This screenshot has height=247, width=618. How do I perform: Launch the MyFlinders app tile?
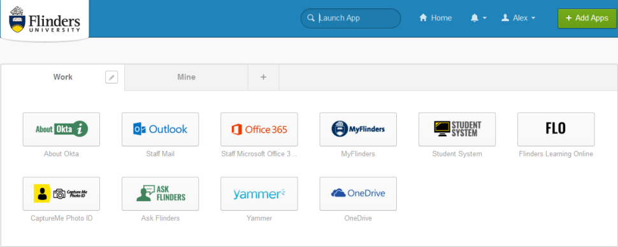coord(358,129)
